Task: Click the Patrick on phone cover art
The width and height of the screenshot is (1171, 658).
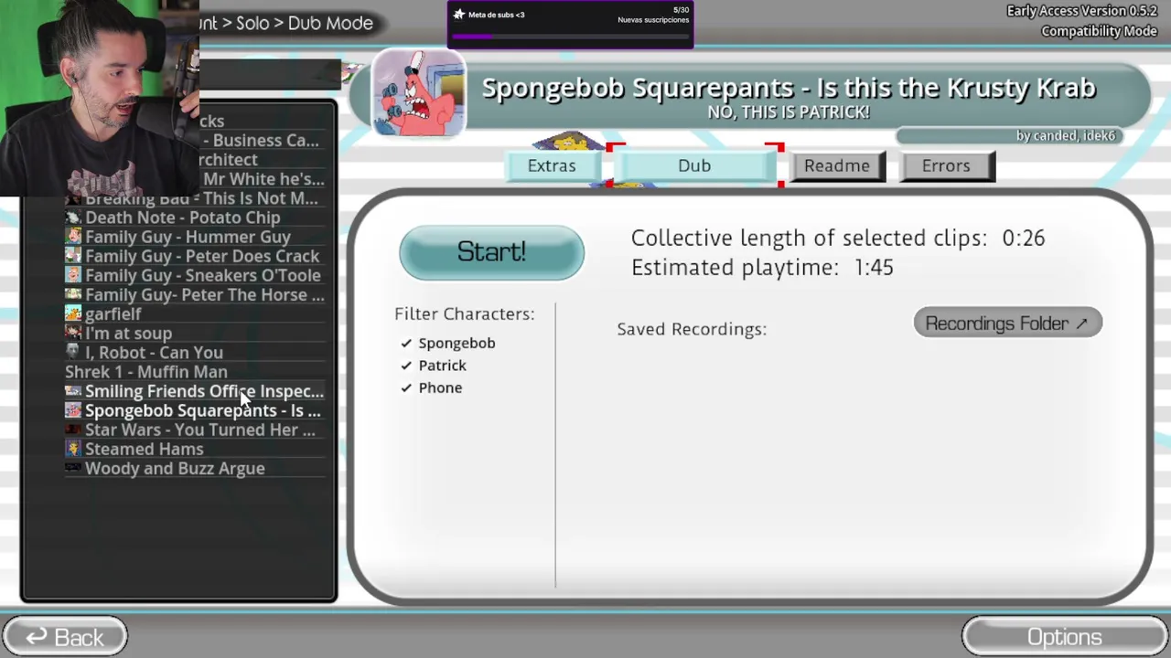Action: (x=419, y=93)
